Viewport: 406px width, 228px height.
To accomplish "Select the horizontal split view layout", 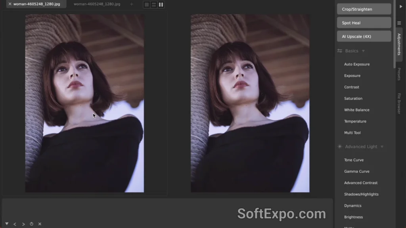I will pos(154,5).
